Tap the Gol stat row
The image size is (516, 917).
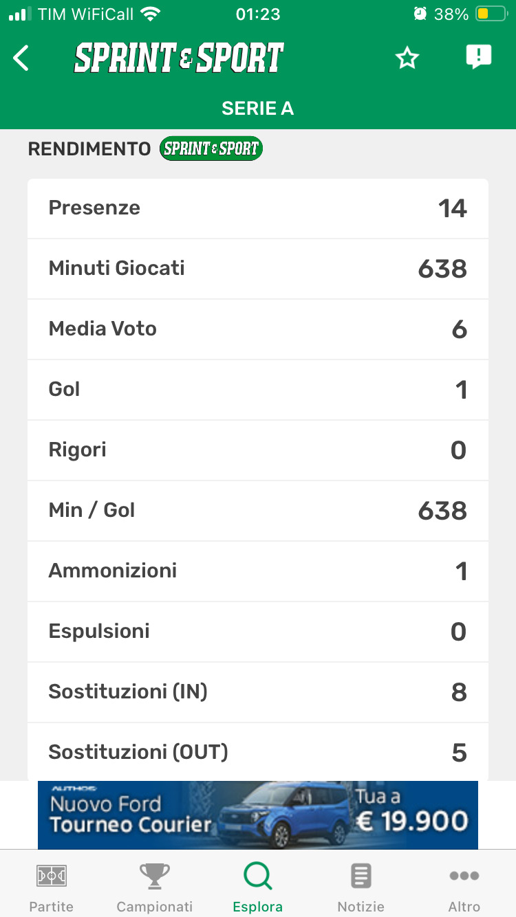coord(258,390)
